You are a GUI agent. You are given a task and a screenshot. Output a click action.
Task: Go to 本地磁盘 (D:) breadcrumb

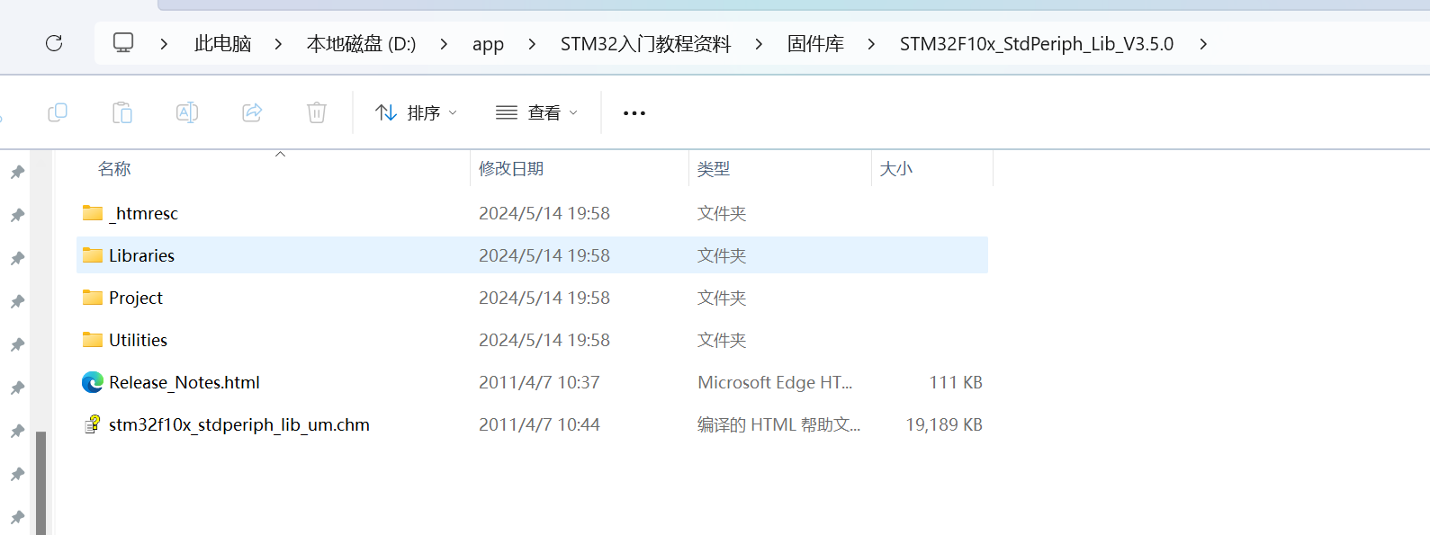361,44
